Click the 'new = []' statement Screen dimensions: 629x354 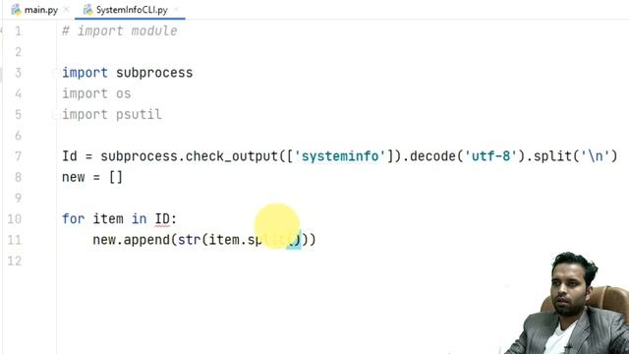[x=92, y=177]
